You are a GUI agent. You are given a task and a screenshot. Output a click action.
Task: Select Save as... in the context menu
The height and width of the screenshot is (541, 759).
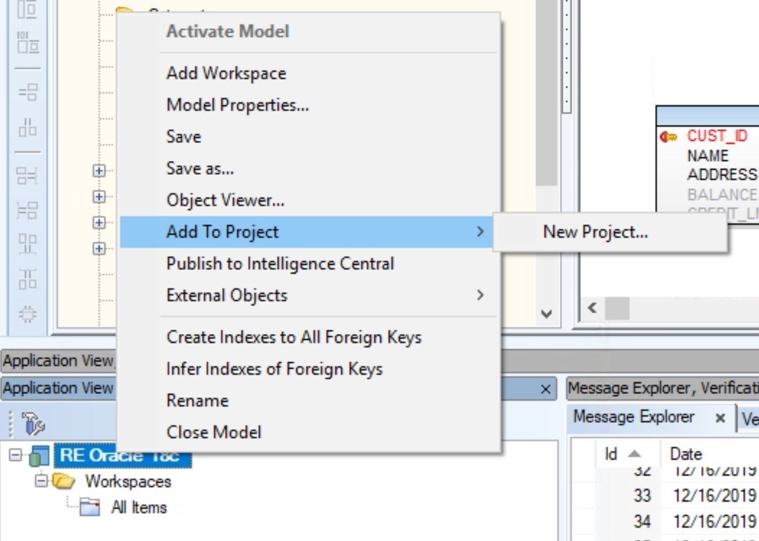click(200, 168)
